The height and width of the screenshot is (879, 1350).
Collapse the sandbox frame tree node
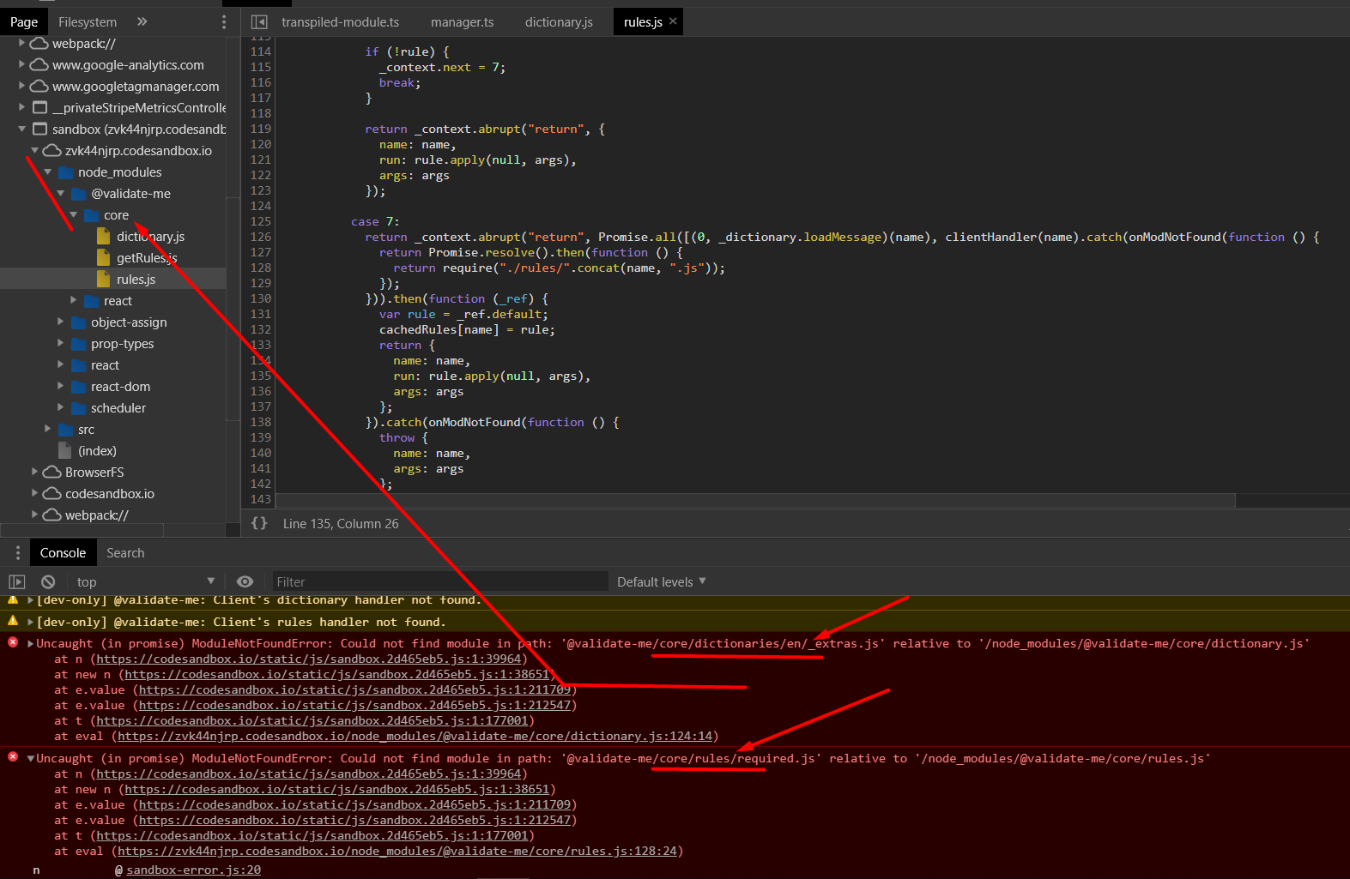point(21,129)
